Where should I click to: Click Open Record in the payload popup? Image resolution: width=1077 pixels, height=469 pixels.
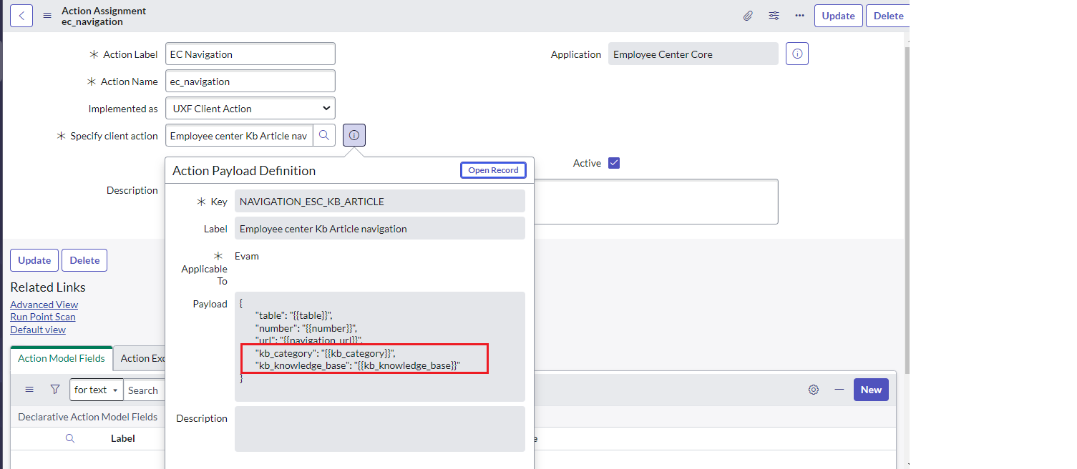click(x=494, y=170)
